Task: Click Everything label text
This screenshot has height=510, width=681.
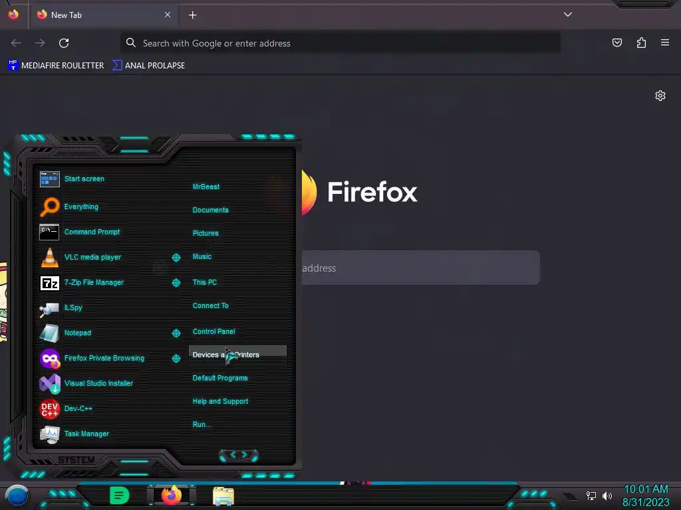Action: pos(81,207)
